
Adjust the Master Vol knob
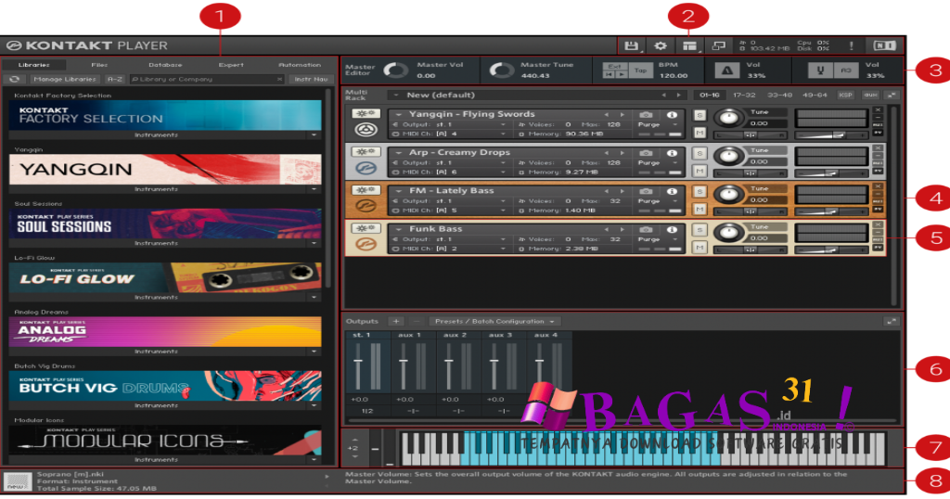395,70
